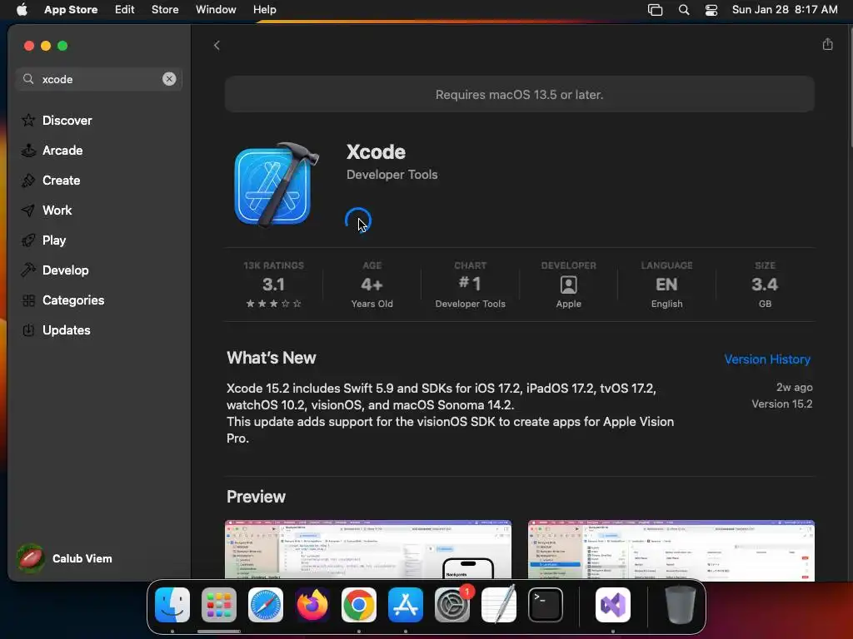Open the Trash in the Dock
This screenshot has width=853, height=639.
[680, 605]
